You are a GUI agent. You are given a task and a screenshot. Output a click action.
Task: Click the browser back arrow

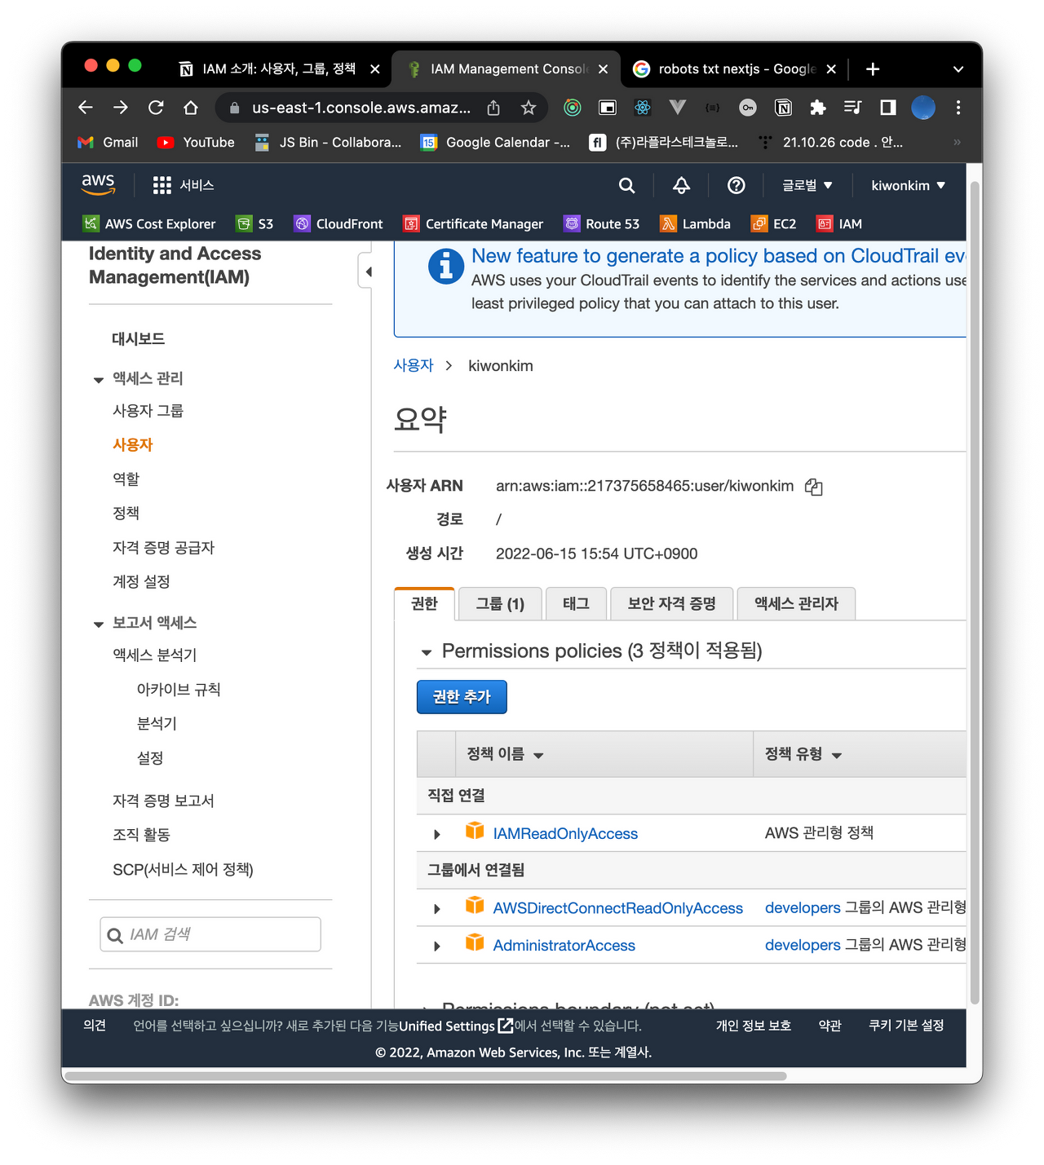pos(86,108)
